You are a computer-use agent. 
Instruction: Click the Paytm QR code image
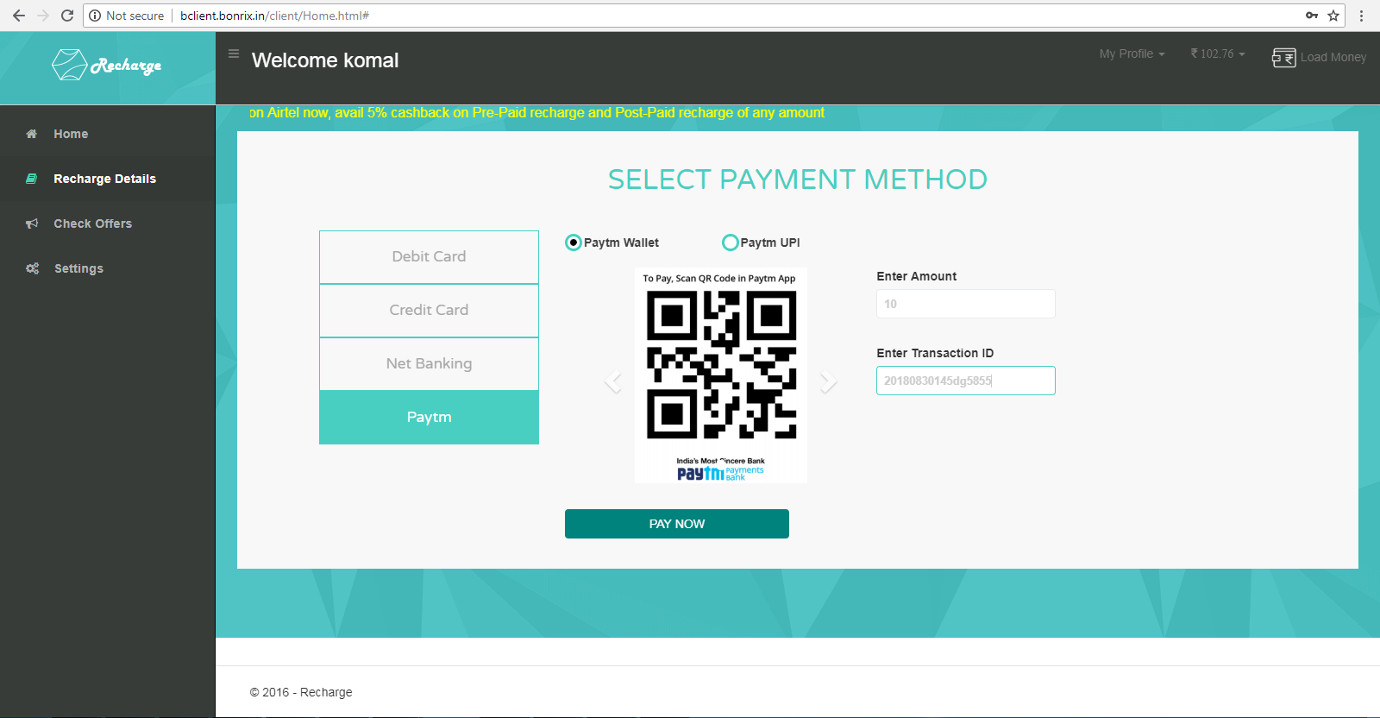721,364
